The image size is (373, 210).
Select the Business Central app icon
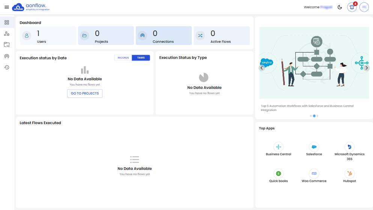click(x=278, y=147)
